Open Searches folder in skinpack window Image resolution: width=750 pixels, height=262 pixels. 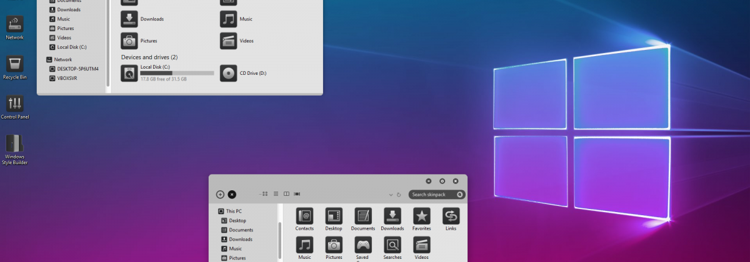[x=392, y=248]
